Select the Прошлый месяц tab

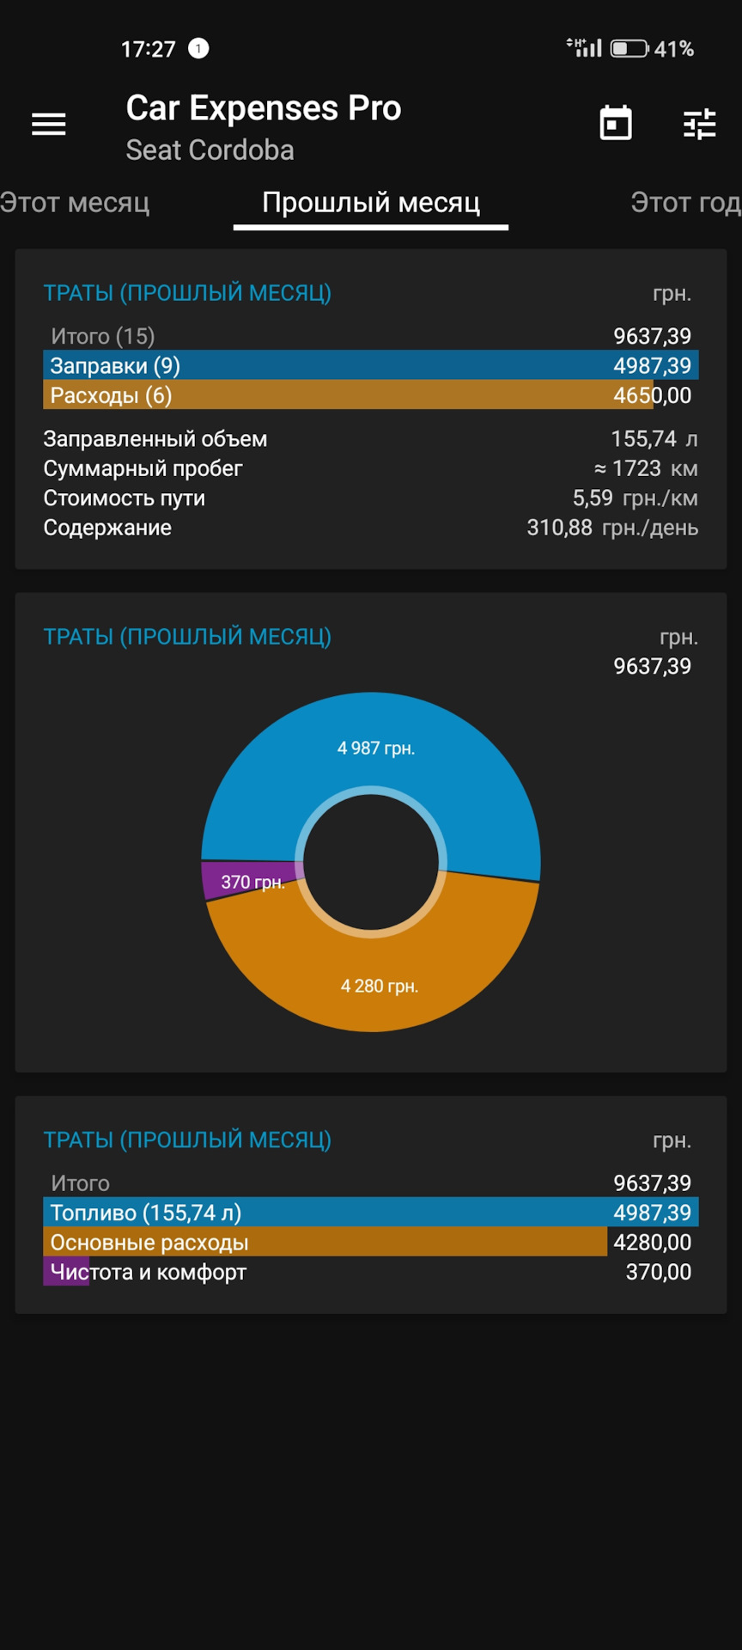[x=371, y=203]
